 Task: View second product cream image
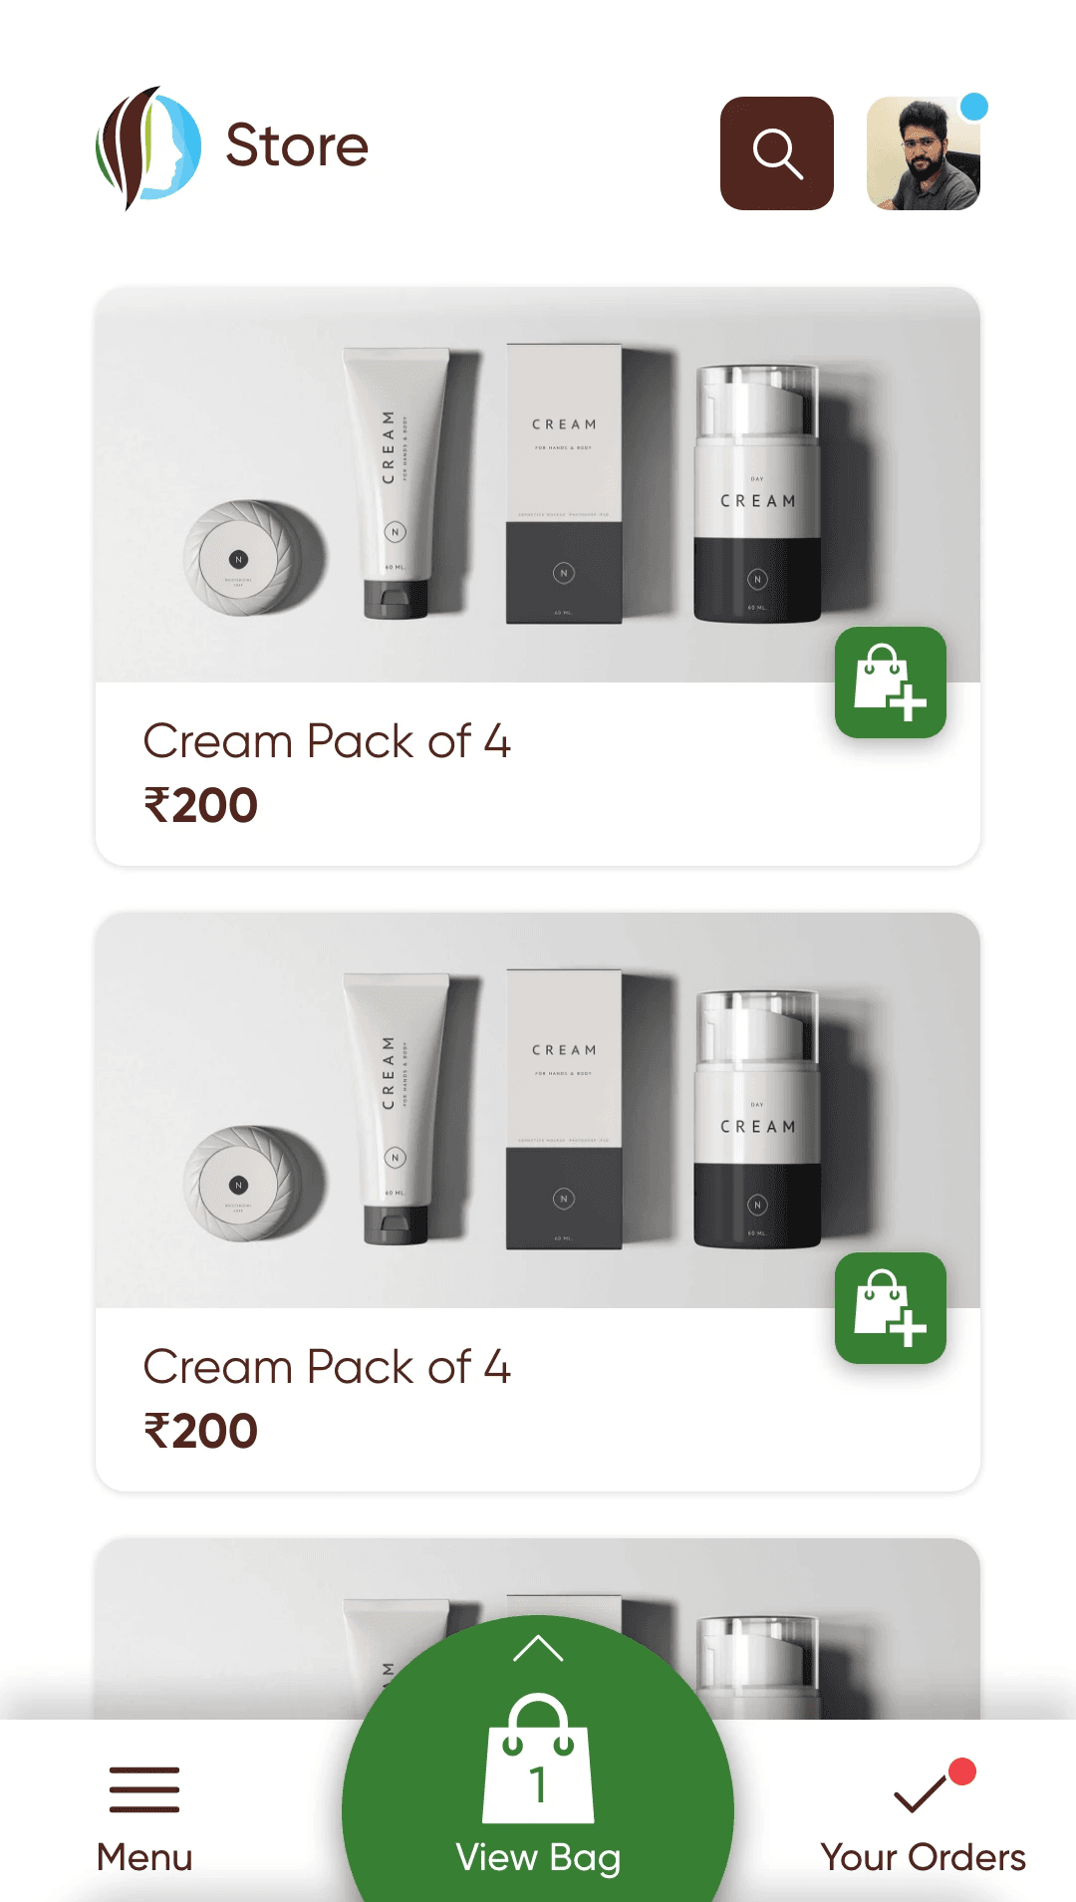pyautogui.click(x=538, y=1111)
